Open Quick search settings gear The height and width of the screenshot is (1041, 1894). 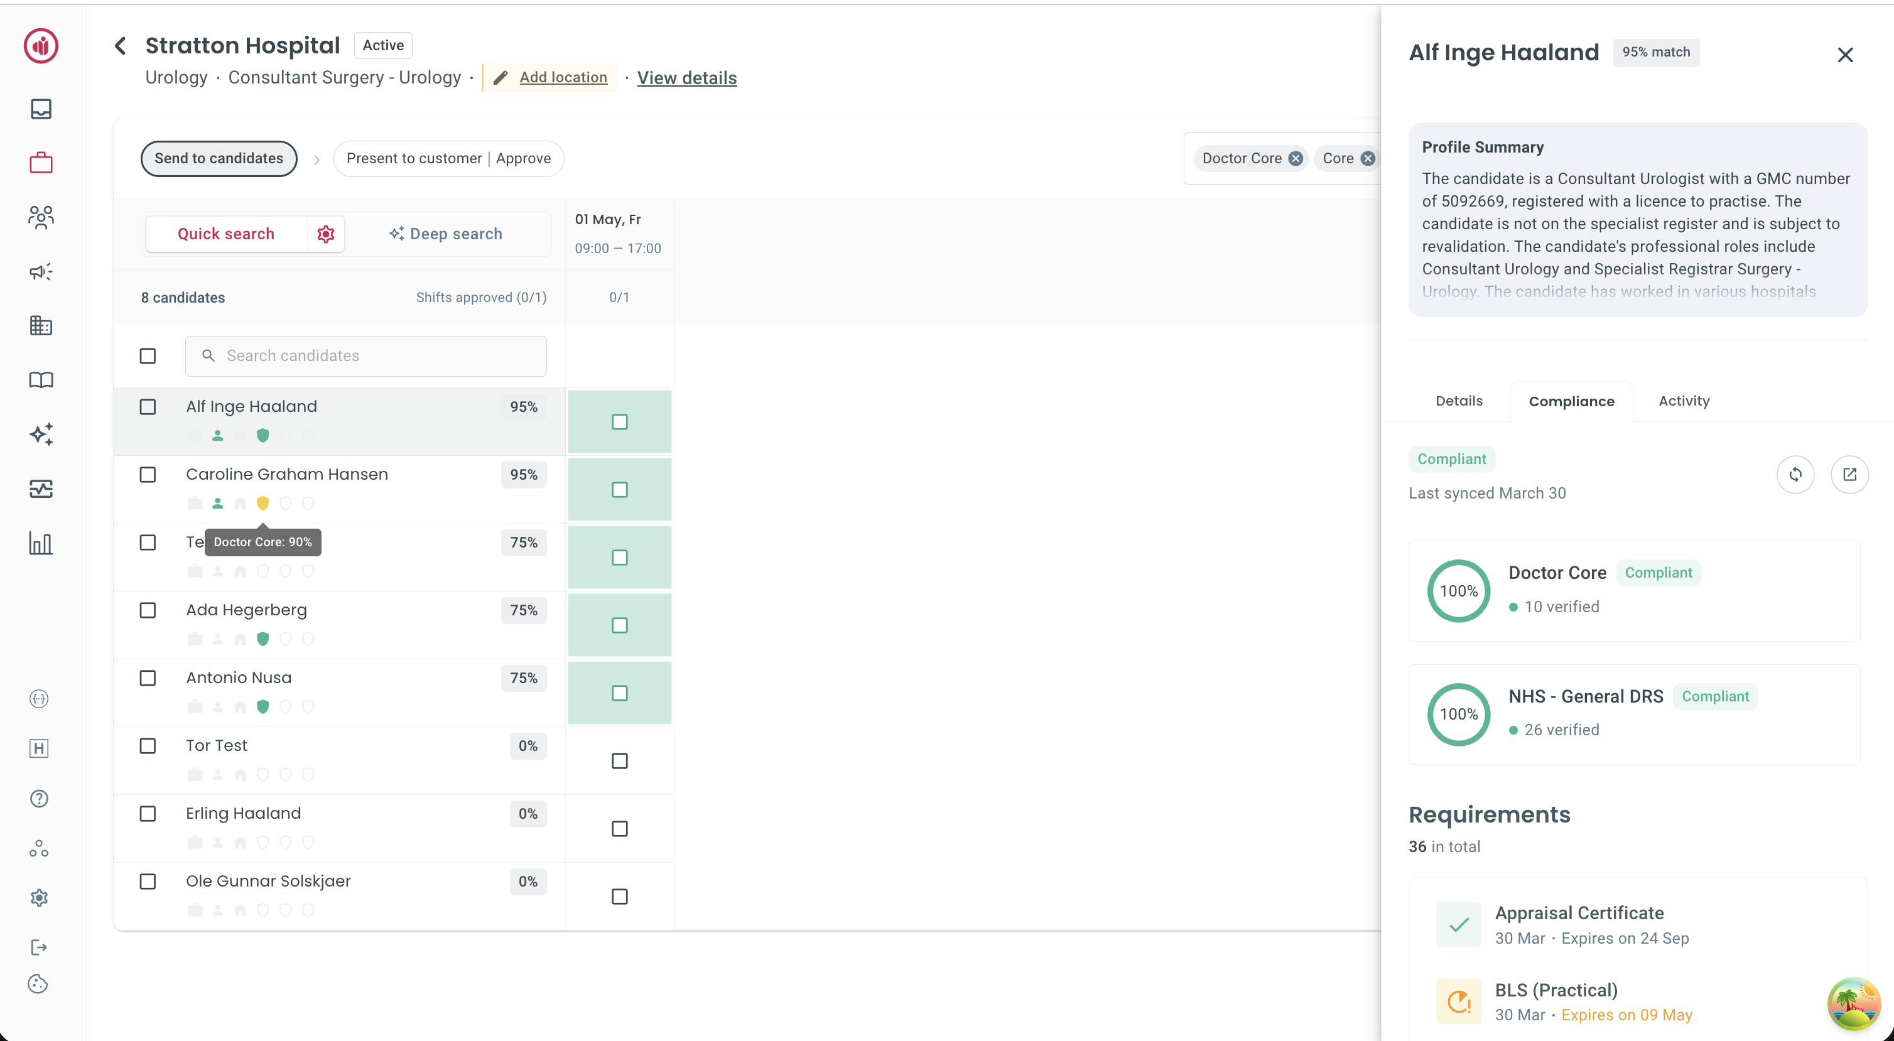click(x=326, y=234)
